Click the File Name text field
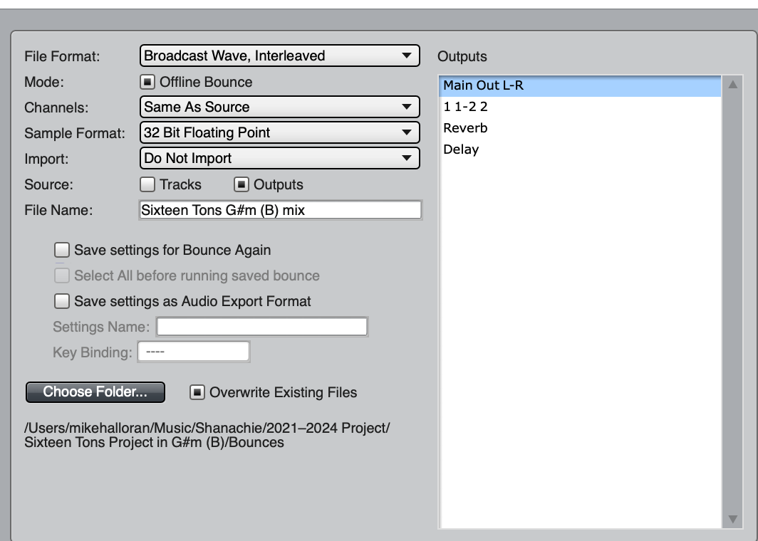The width and height of the screenshot is (758, 541). click(281, 210)
